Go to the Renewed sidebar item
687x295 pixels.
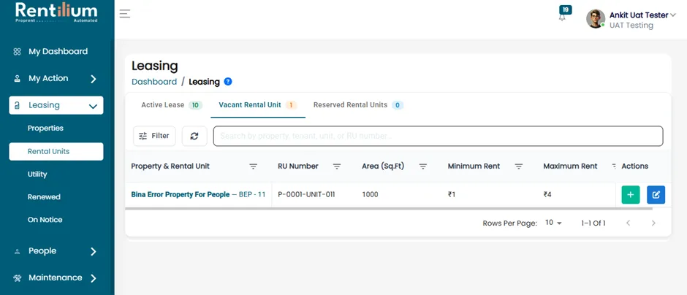[x=44, y=197]
